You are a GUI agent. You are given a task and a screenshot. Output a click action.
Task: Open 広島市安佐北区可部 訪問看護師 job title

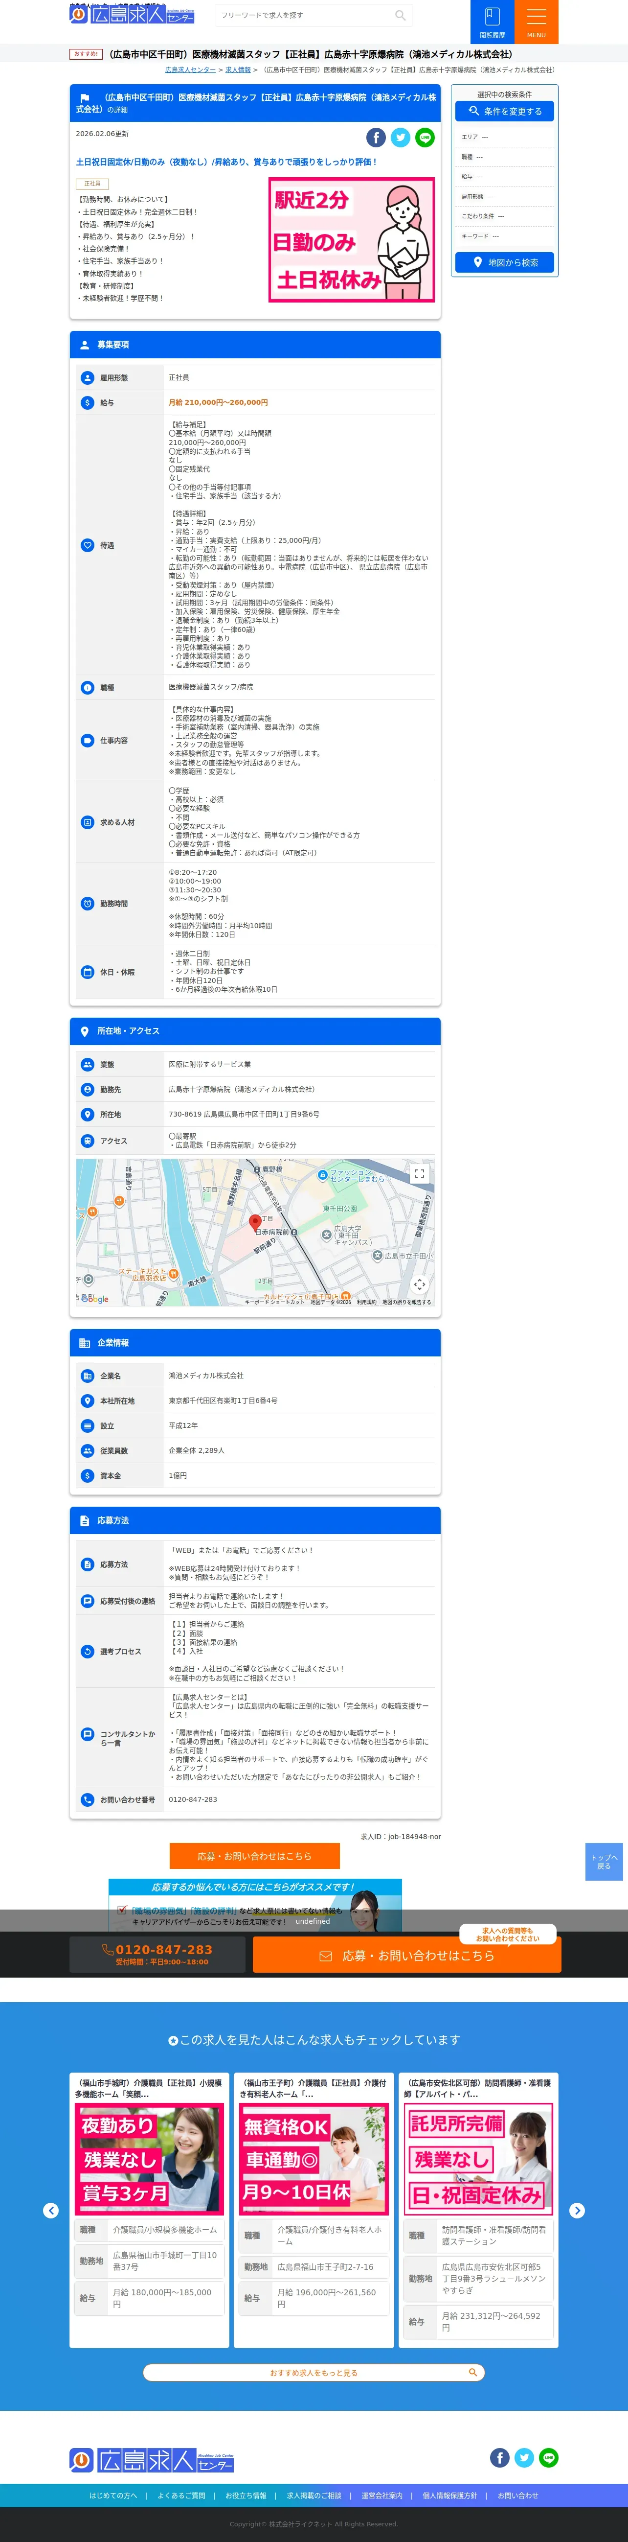(x=478, y=2088)
